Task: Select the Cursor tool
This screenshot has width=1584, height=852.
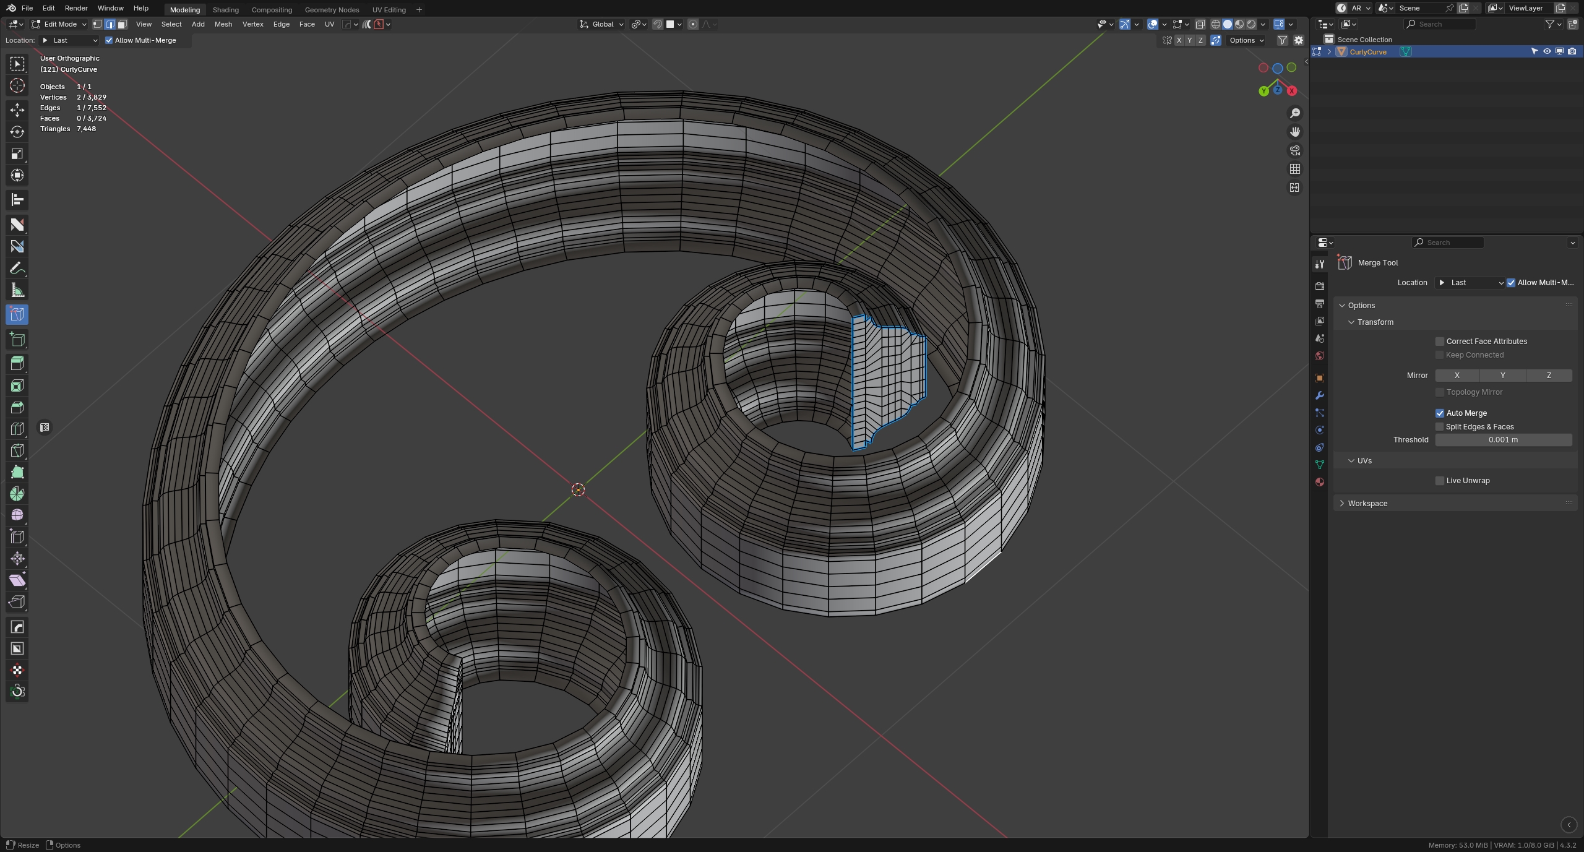Action: click(x=17, y=85)
